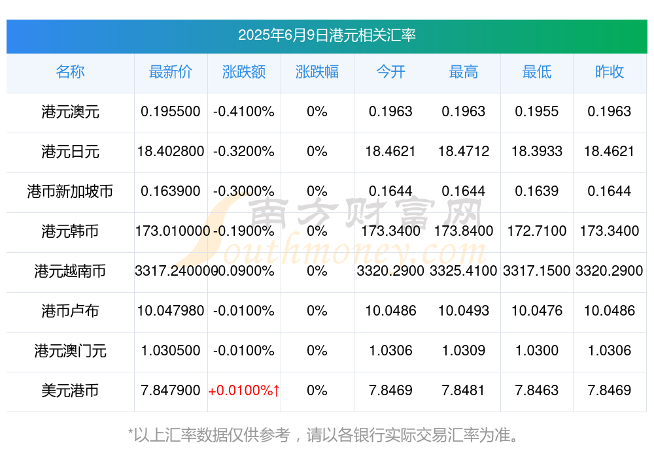Click the 港币新加坡币 row name
654x456 pixels.
[70, 191]
